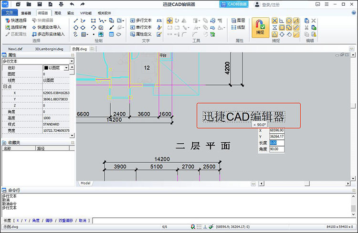
Task: Redo the last undone action
Action: click(83, 4)
